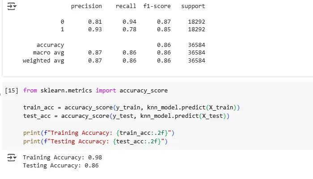Click the 'precision' column header in report
The image size is (313, 179).
pos(86,6)
